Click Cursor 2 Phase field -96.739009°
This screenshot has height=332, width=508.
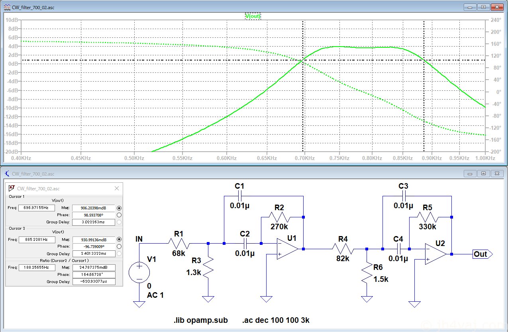click(x=94, y=246)
